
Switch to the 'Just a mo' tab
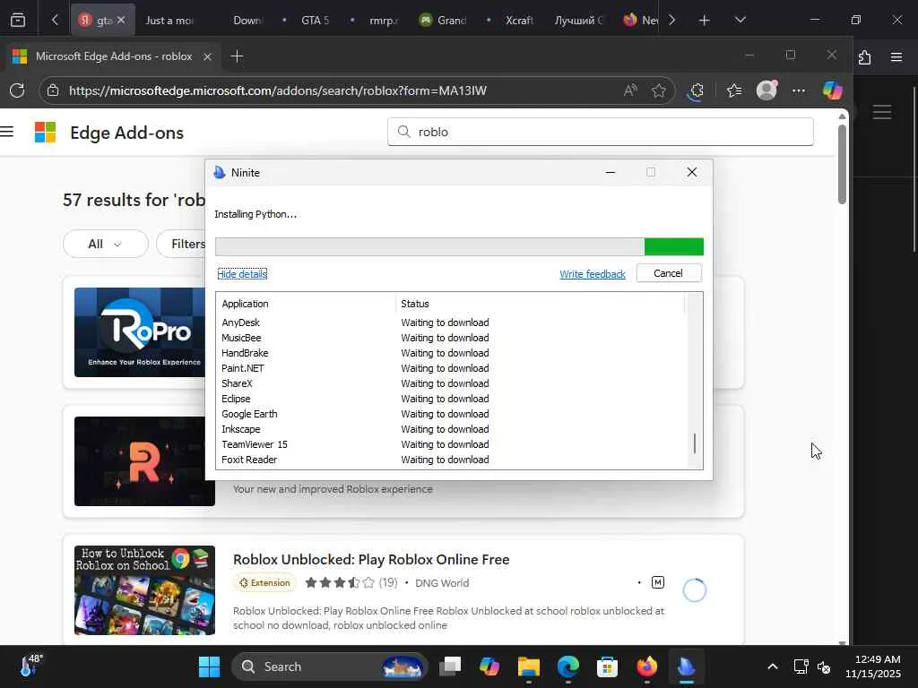[x=169, y=21]
